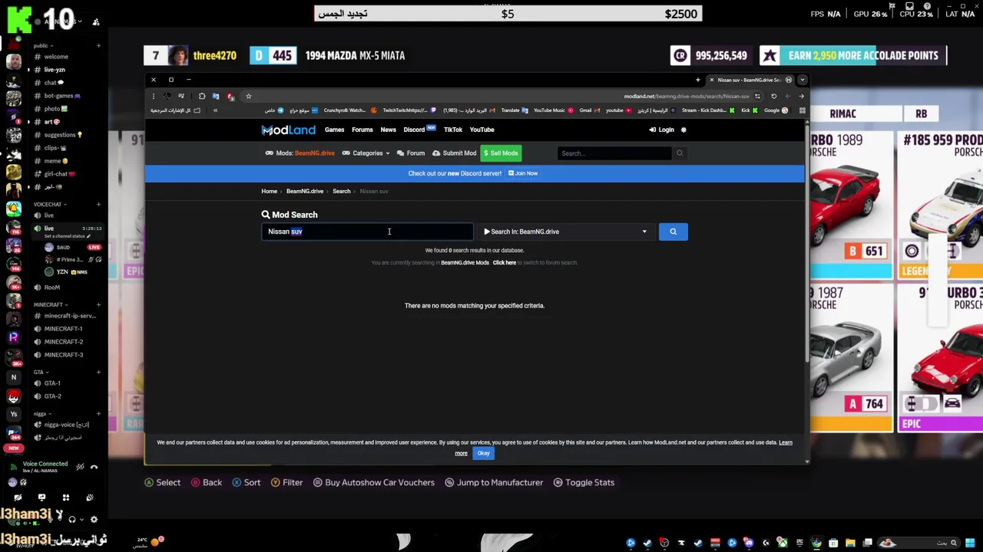
Task: Disconnect from Discord voice call
Action: point(94,467)
